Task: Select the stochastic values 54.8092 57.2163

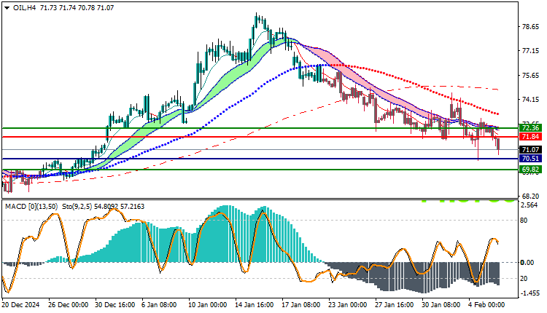Action: [x=120, y=207]
